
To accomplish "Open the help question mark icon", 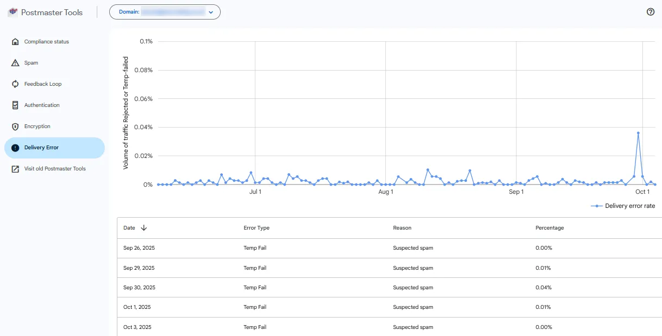I will tap(651, 12).
